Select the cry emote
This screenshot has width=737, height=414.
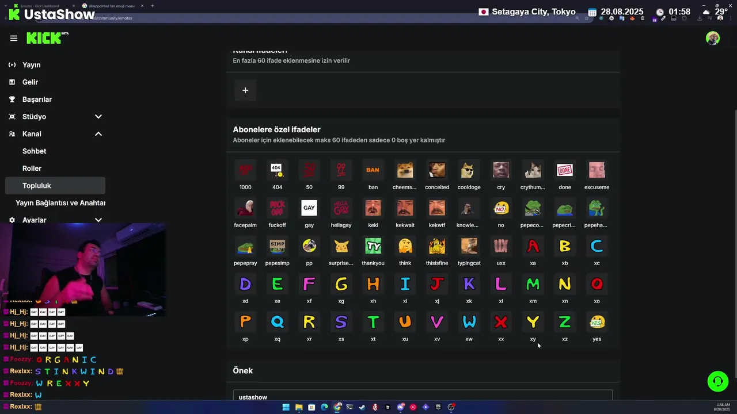(x=501, y=170)
